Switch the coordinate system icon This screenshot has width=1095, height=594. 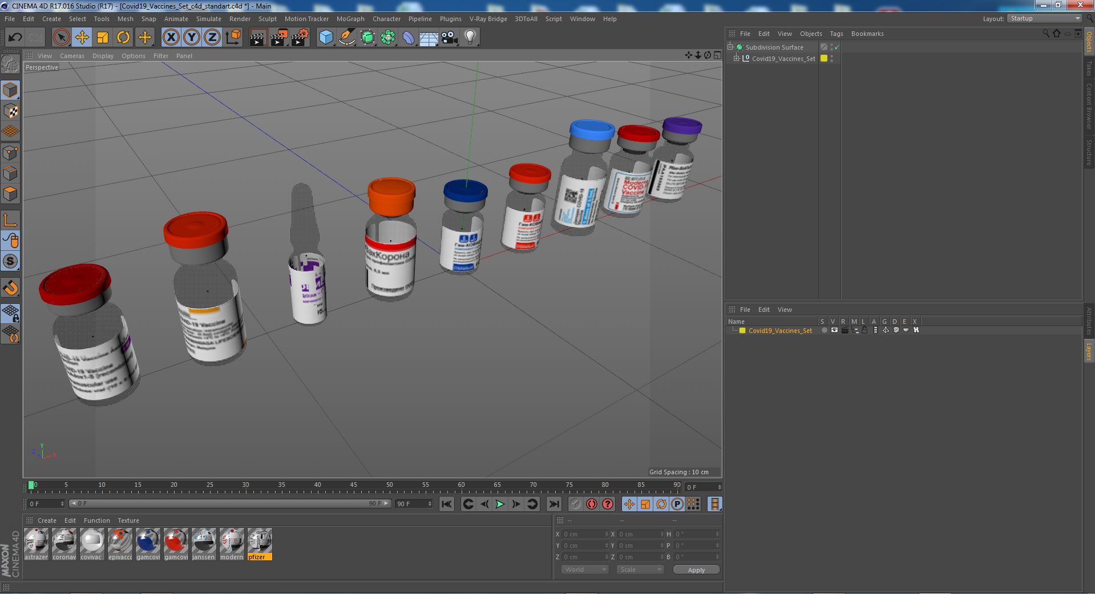click(x=233, y=38)
